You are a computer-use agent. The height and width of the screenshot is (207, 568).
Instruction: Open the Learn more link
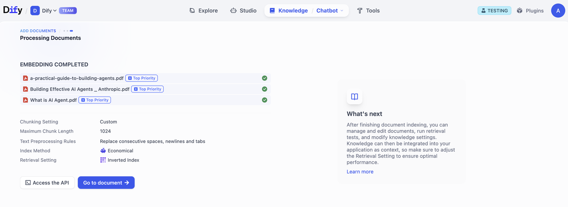pyautogui.click(x=360, y=172)
